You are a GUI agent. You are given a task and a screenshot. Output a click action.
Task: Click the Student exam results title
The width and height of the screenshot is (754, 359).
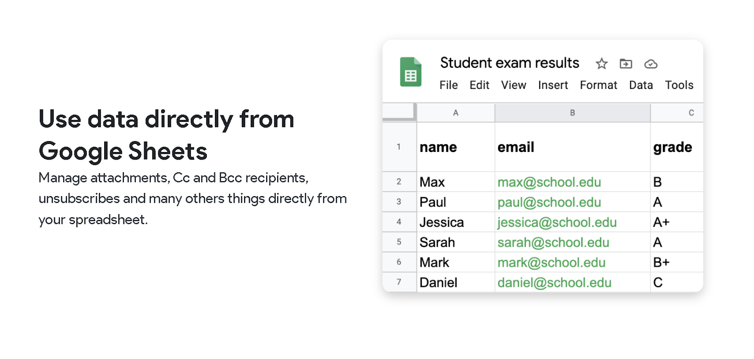[509, 63]
